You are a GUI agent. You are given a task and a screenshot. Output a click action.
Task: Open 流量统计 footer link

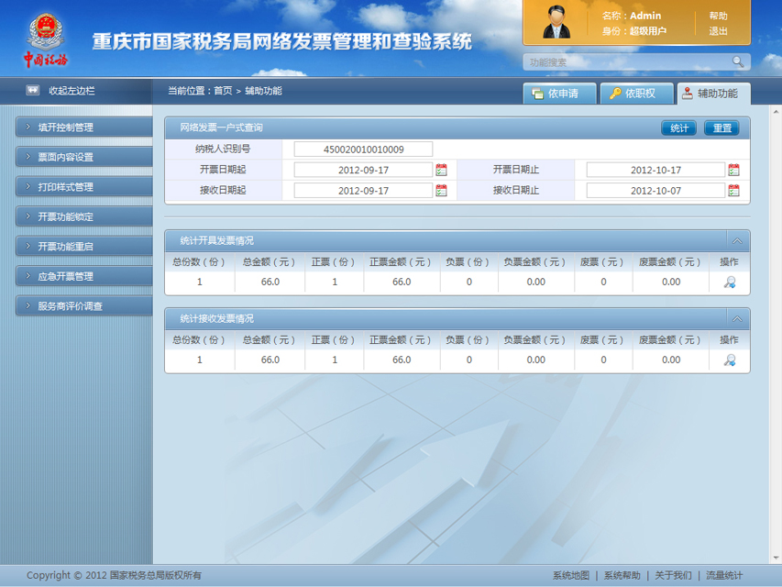(x=724, y=575)
